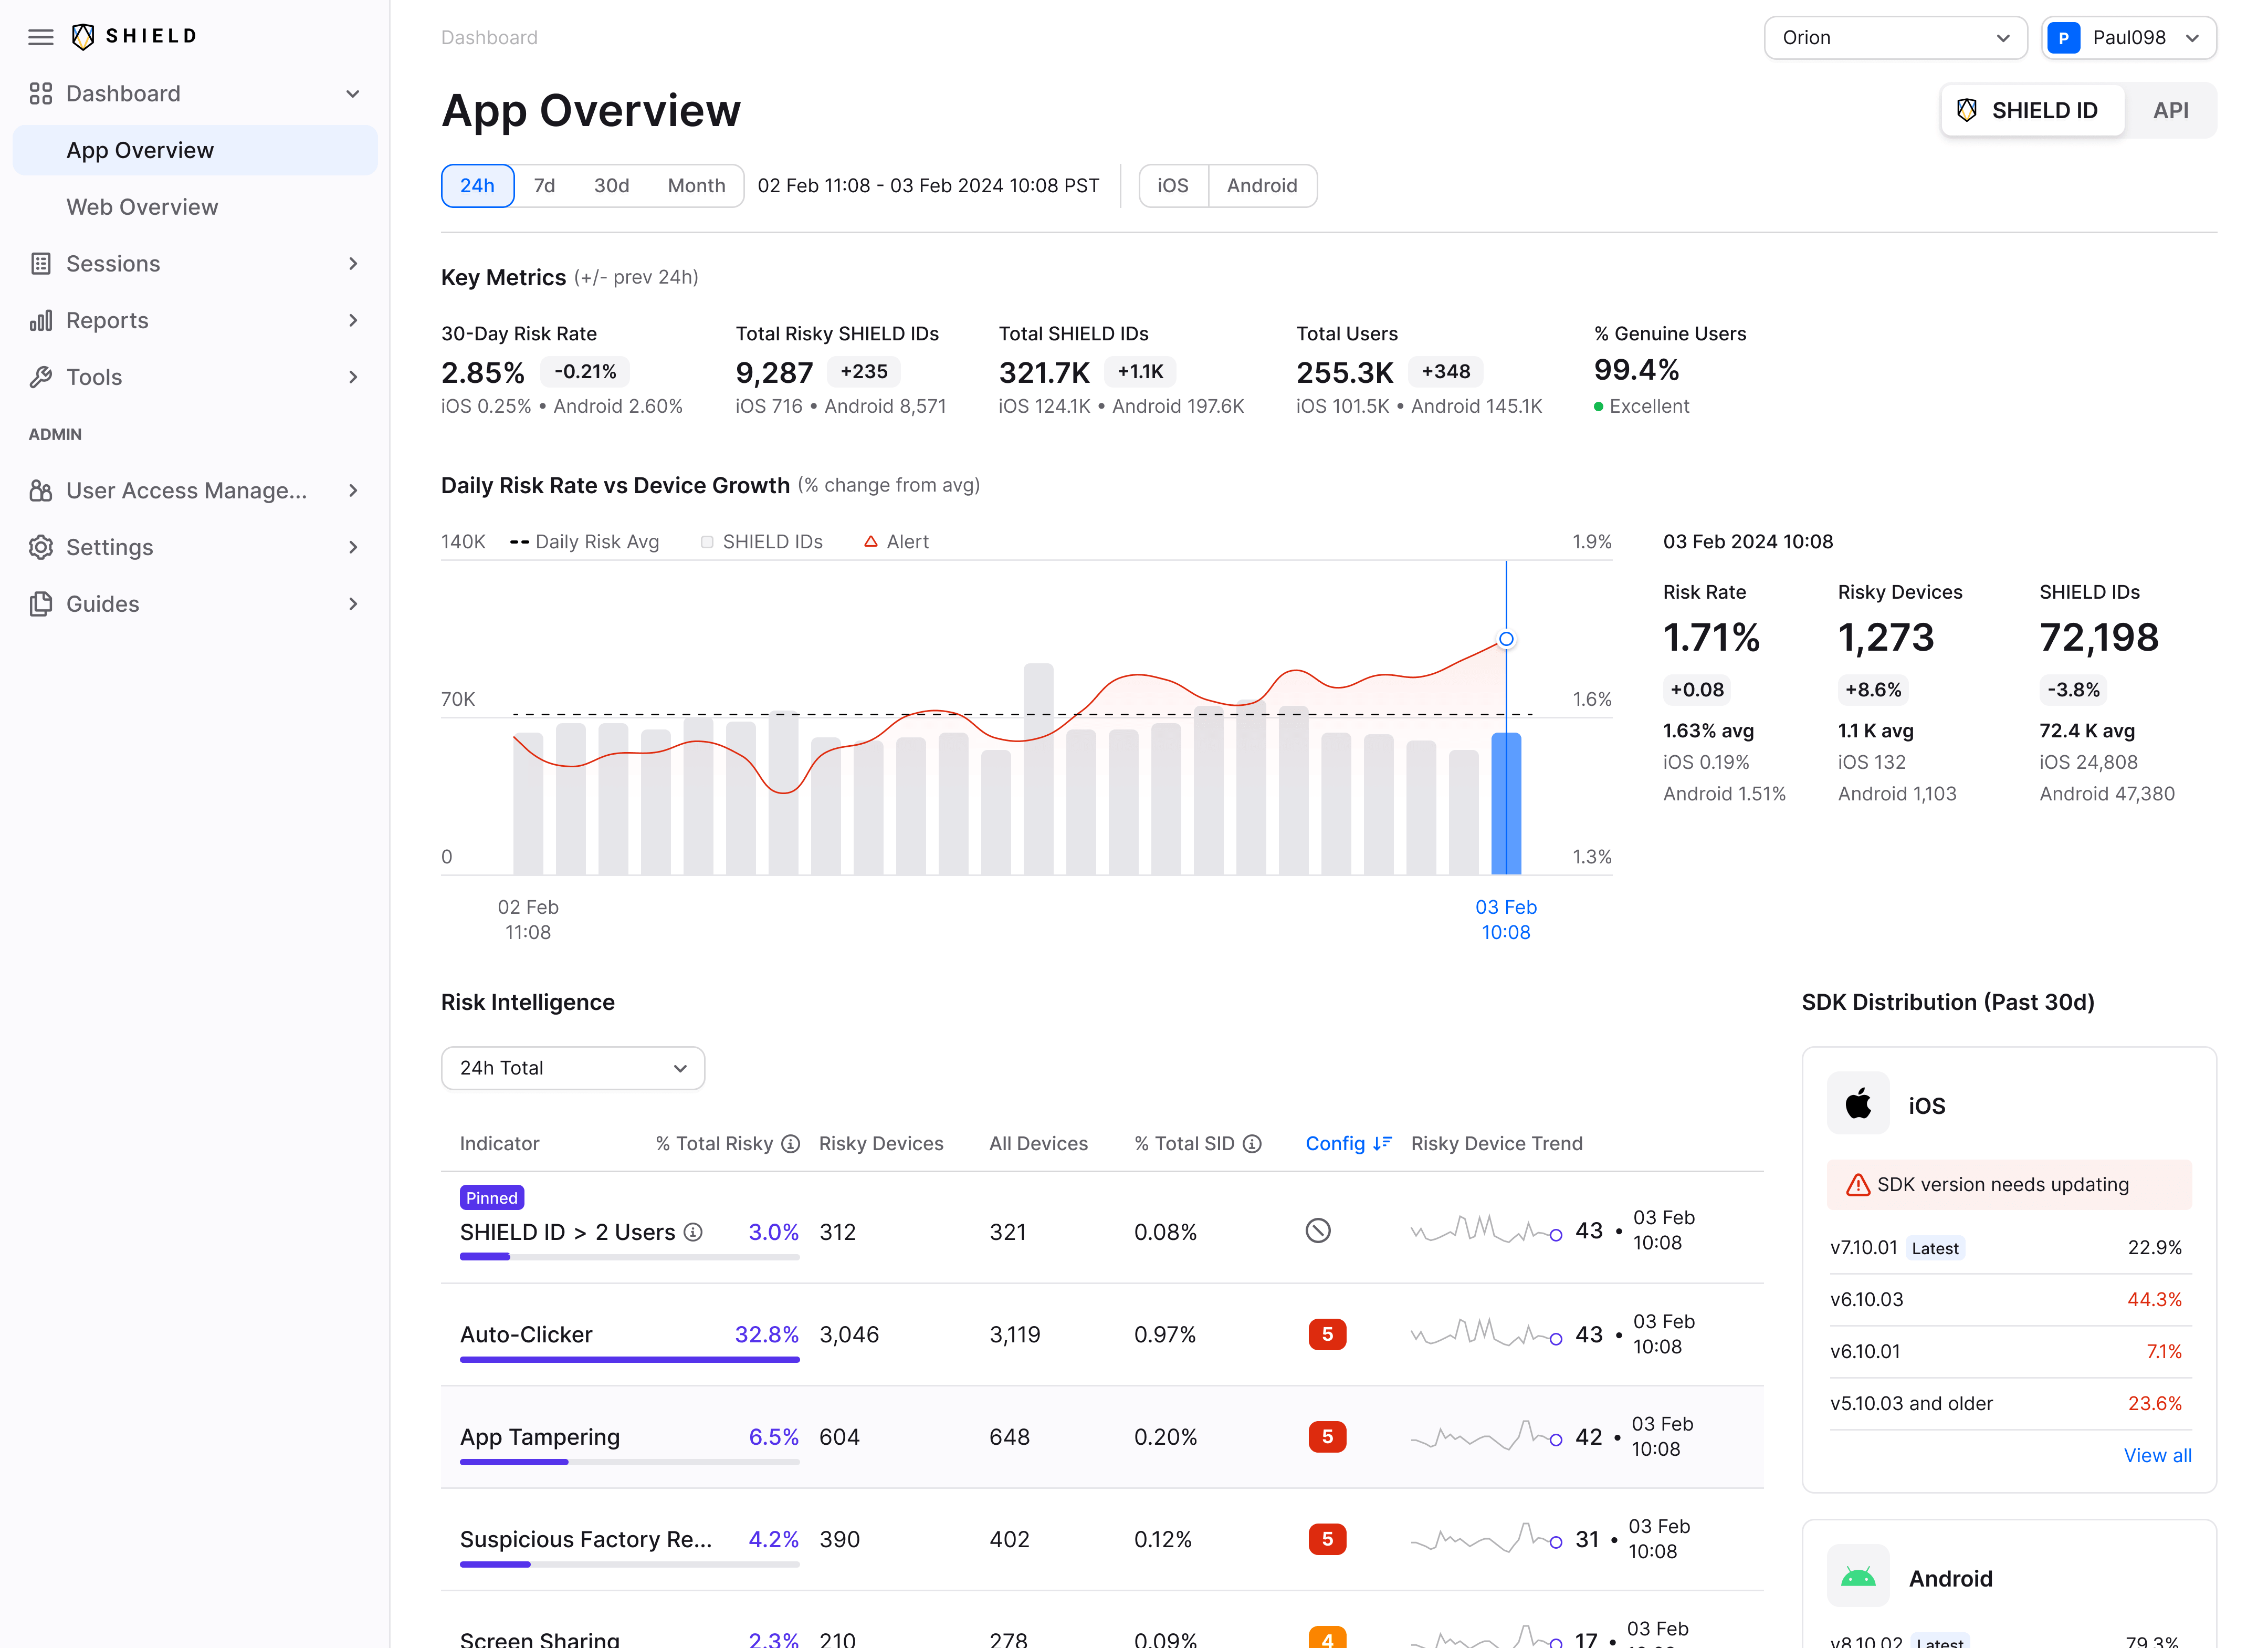
Task: Expand the Tools sidebar section
Action: click(x=352, y=377)
